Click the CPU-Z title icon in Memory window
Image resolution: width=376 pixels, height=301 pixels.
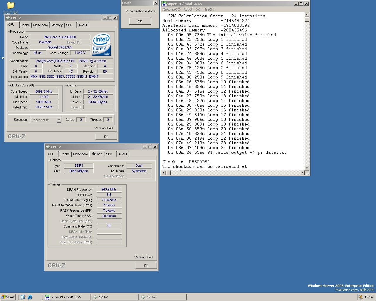[48, 147]
